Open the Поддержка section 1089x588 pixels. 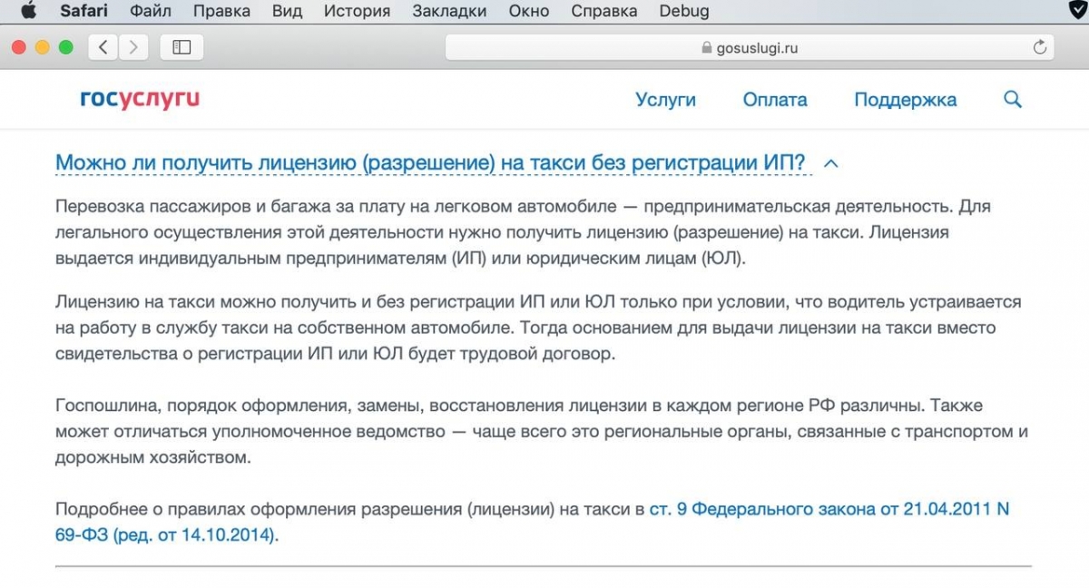905,100
